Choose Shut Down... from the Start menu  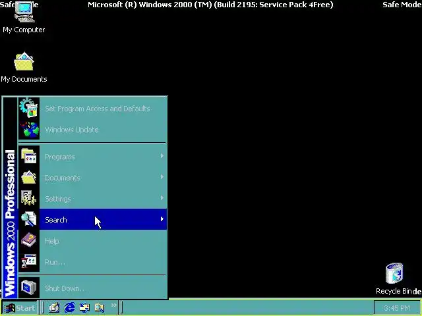(92, 288)
